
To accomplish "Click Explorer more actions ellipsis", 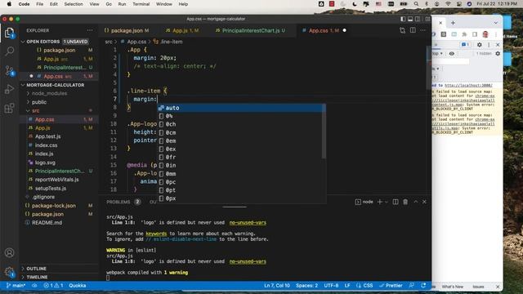I will coord(90,30).
